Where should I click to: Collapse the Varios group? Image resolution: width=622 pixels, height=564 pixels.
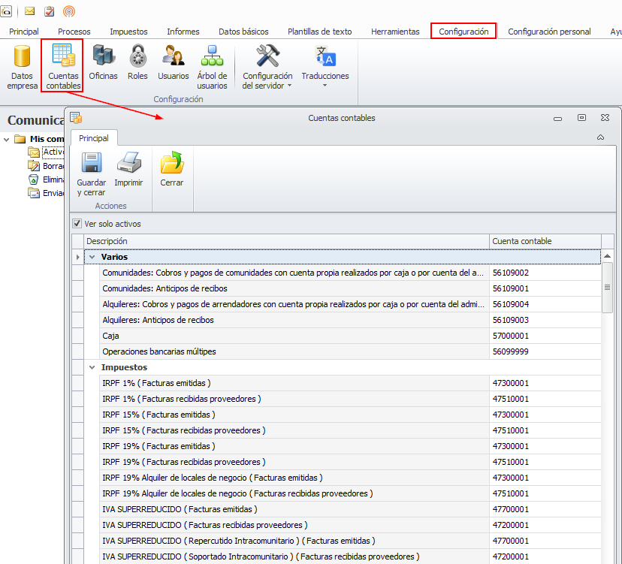click(92, 258)
